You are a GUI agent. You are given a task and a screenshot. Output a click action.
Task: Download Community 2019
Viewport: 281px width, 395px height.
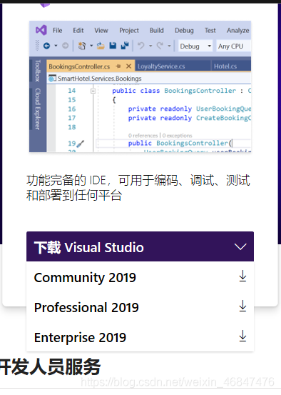(140, 277)
